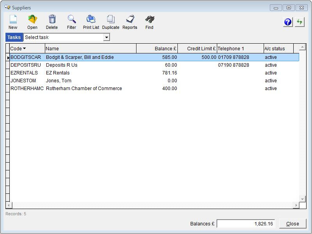Click the Balance £ column header

coord(157,48)
